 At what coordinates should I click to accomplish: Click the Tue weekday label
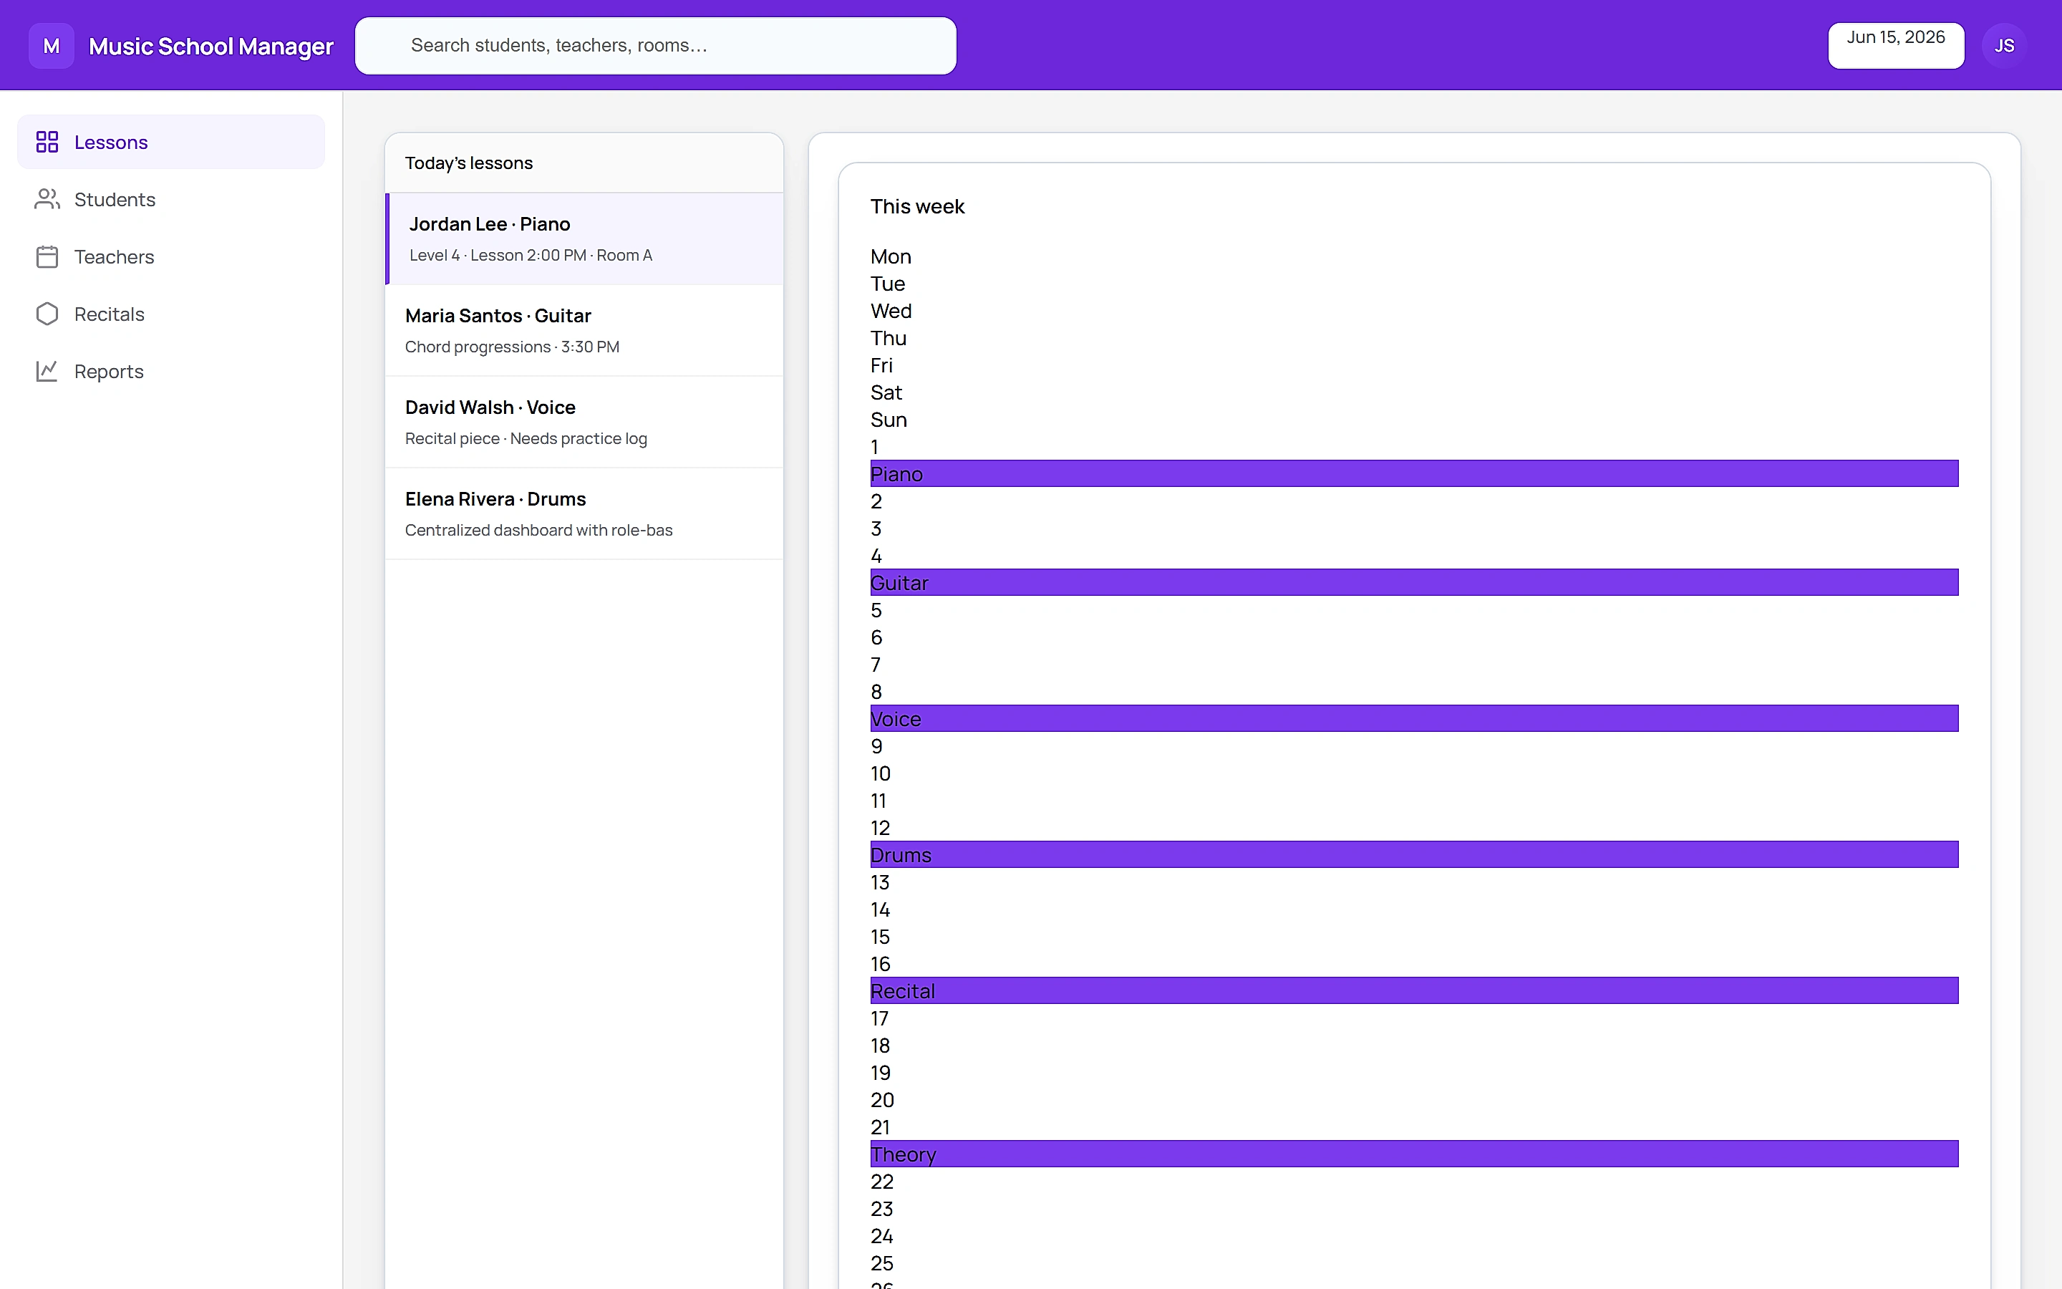[887, 284]
